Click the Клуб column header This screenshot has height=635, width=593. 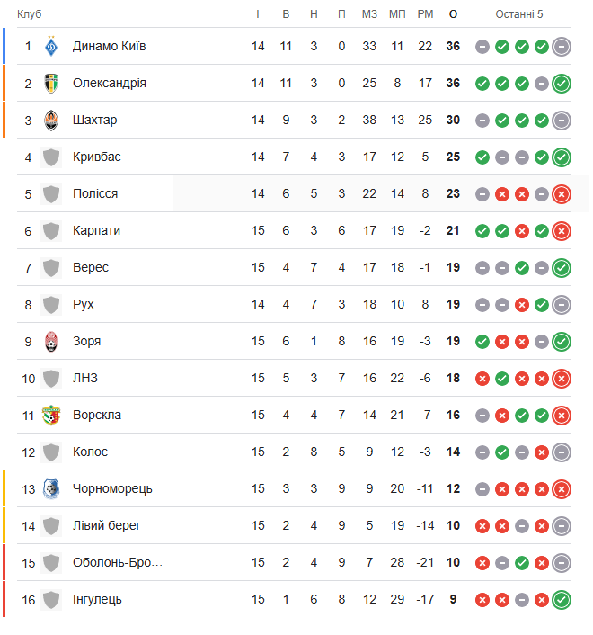coord(29,14)
